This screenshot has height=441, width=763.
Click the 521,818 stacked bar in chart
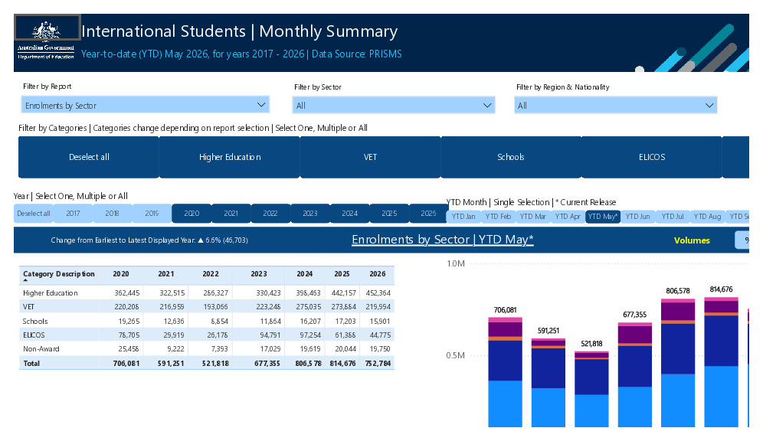coord(591,390)
